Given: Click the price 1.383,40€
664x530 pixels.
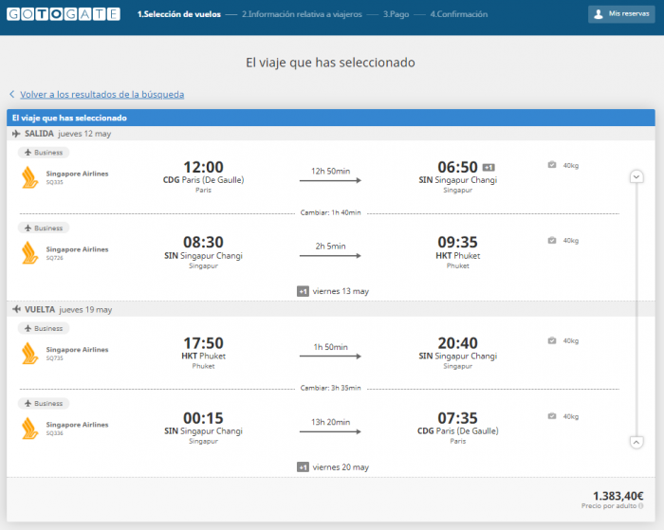Looking at the screenshot, I should (x=618, y=496).
